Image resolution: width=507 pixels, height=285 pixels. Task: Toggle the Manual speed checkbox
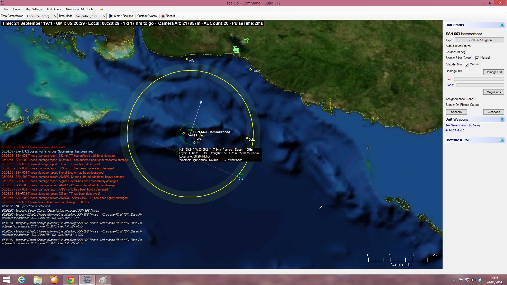[477, 58]
